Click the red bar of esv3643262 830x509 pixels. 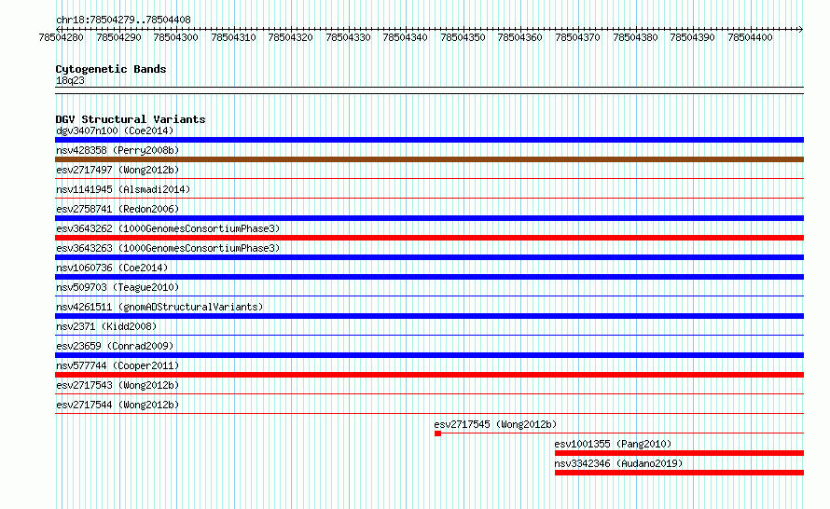pyautogui.click(x=429, y=238)
